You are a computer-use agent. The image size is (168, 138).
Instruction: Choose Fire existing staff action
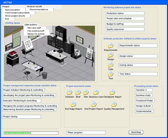click(x=36, y=31)
